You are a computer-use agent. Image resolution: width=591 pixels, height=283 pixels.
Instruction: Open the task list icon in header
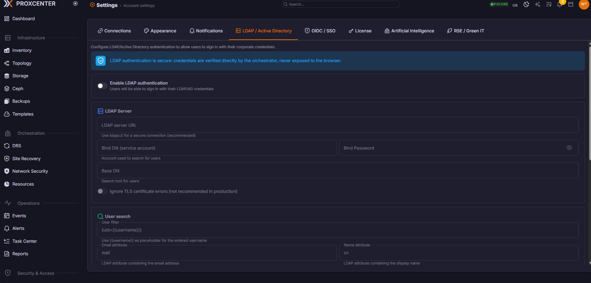(549, 5)
